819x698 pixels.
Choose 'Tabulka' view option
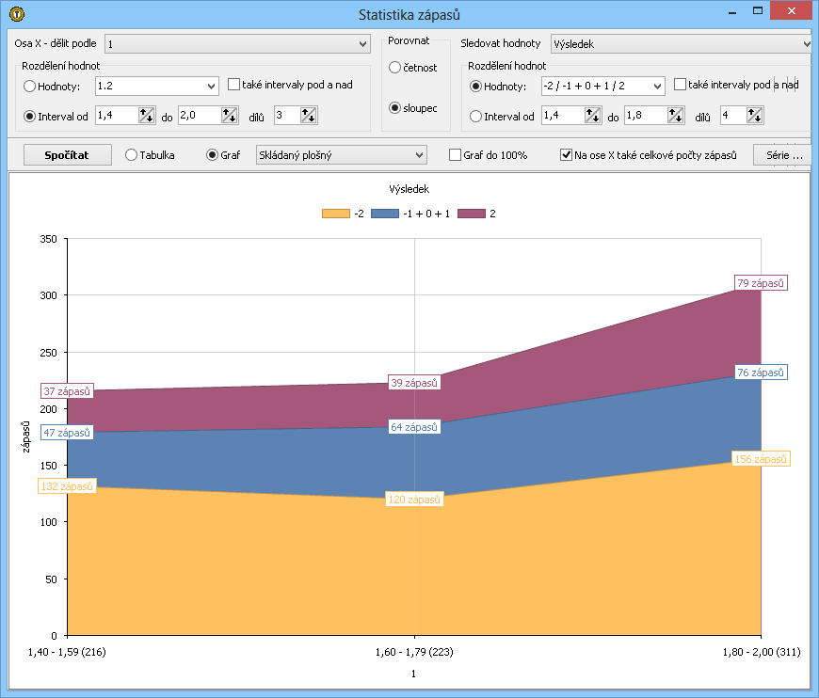[131, 154]
